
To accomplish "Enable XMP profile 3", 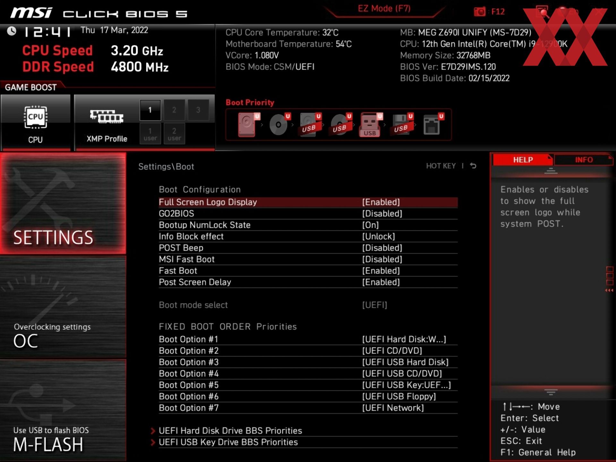I will 198,110.
